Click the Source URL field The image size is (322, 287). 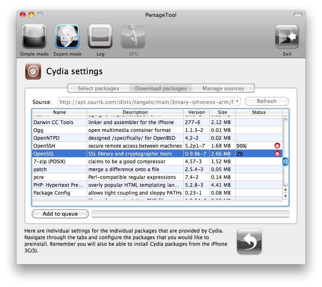[149, 101]
